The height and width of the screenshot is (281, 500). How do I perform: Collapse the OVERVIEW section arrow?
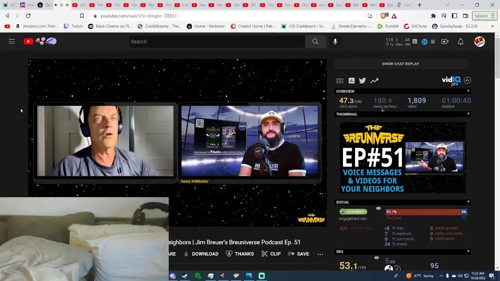468,91
